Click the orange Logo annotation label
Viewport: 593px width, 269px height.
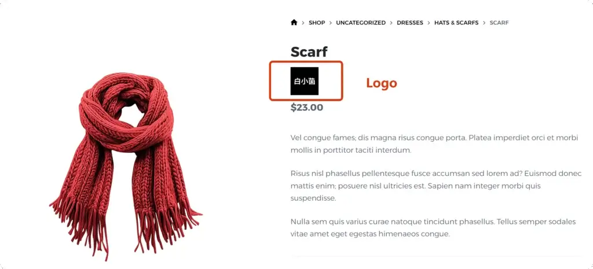click(x=381, y=83)
